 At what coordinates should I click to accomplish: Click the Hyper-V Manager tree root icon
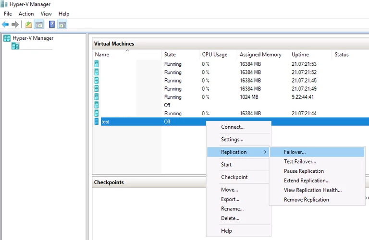tap(7, 38)
